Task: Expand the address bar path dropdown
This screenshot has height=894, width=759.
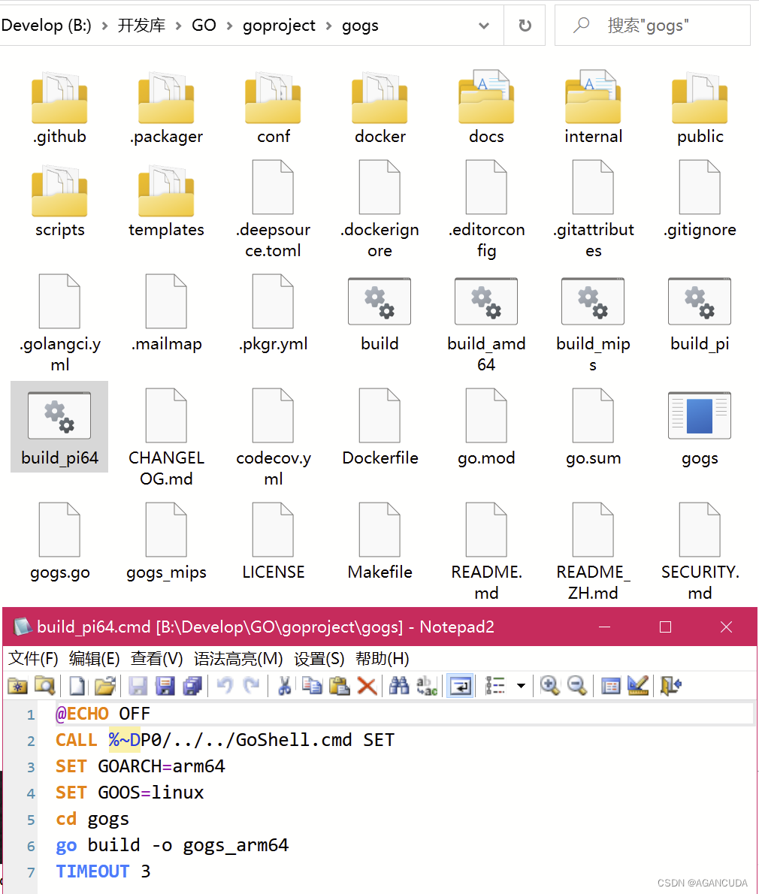Action: (x=483, y=25)
